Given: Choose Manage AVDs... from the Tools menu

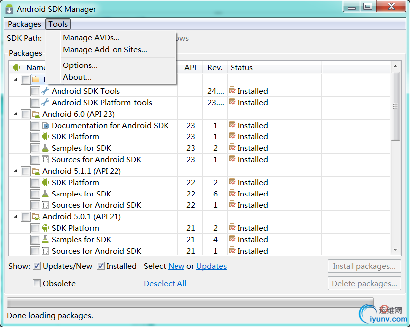Looking at the screenshot, I should point(91,38).
